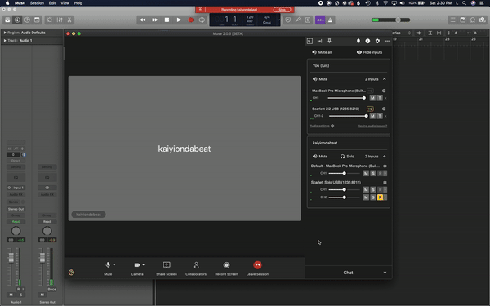This screenshot has height=306, width=490.
Task: Fast forward the Logic transport
Action: [154, 20]
